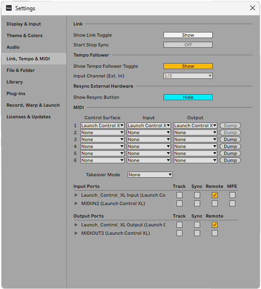Screen dimensions: 261x289
Task: Click the Dump button for row 3
Action: click(x=230, y=140)
